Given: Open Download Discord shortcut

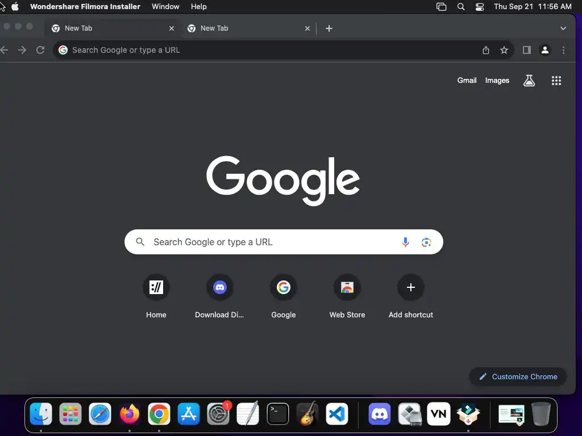Looking at the screenshot, I should tap(220, 296).
